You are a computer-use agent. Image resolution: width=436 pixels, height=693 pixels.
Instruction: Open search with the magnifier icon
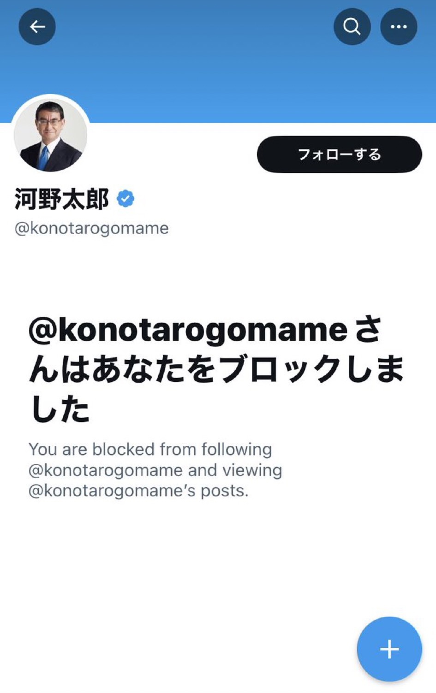[x=352, y=27]
